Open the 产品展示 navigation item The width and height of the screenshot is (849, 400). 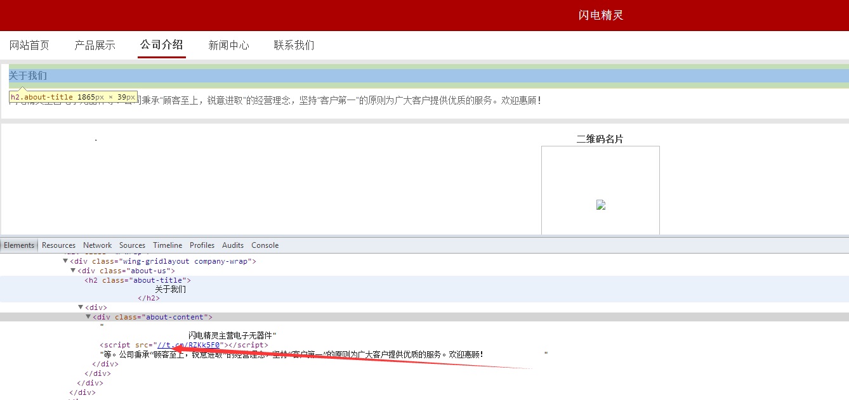(x=95, y=45)
